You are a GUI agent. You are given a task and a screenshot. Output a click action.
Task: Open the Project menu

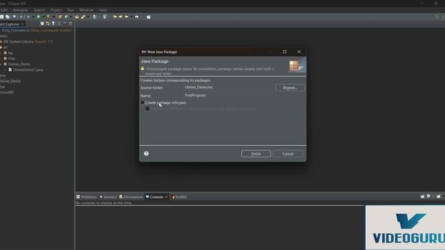[56, 10]
